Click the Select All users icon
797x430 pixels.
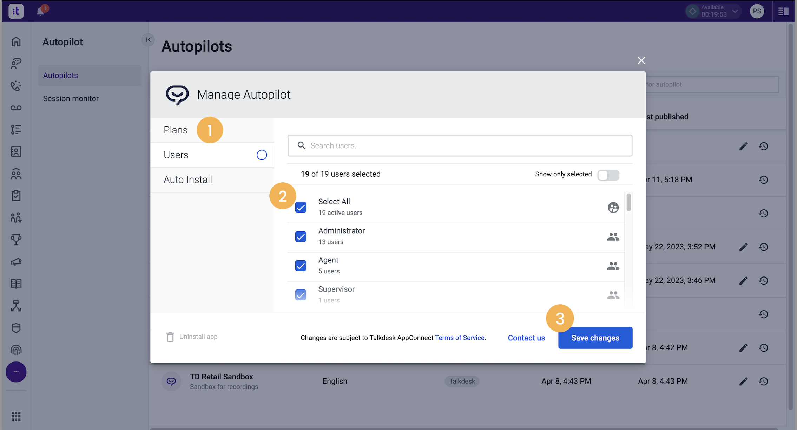click(x=613, y=208)
